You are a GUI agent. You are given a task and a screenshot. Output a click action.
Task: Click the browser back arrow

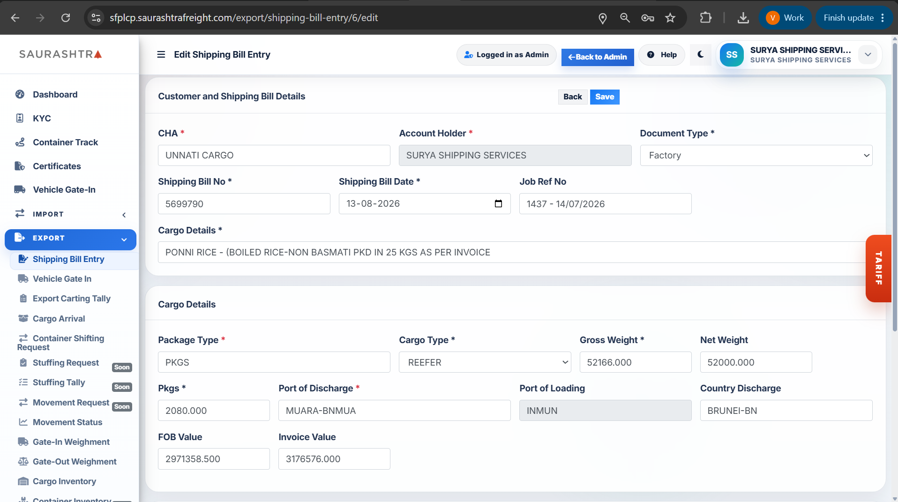coord(15,18)
